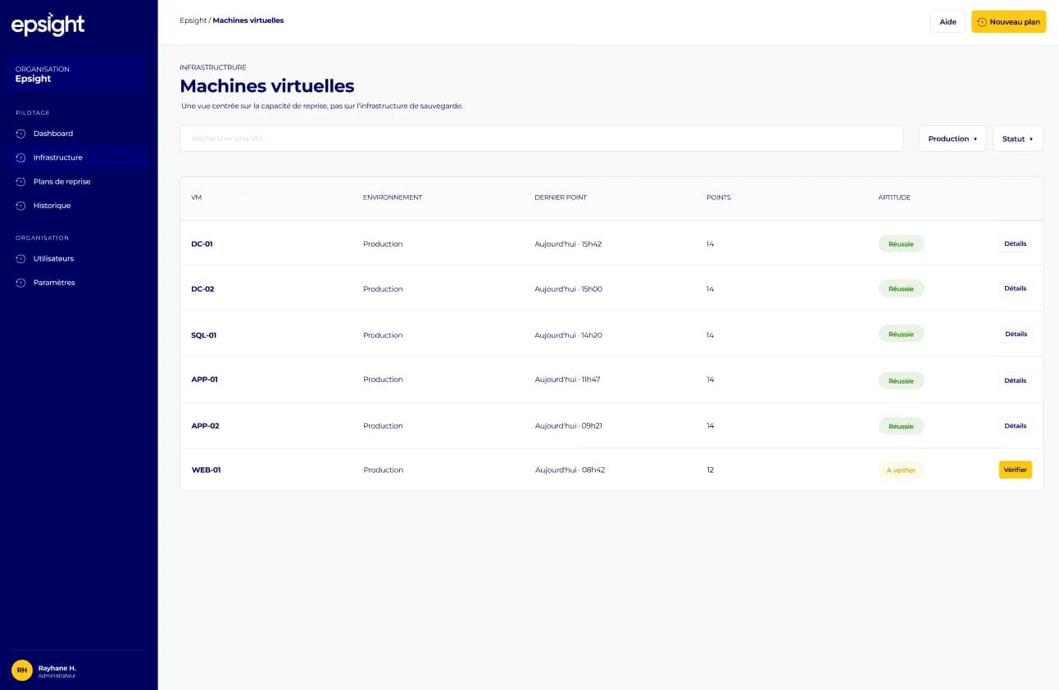Click the points value 12 for WEB-01
The height and width of the screenshot is (690, 1059).
pyautogui.click(x=710, y=470)
